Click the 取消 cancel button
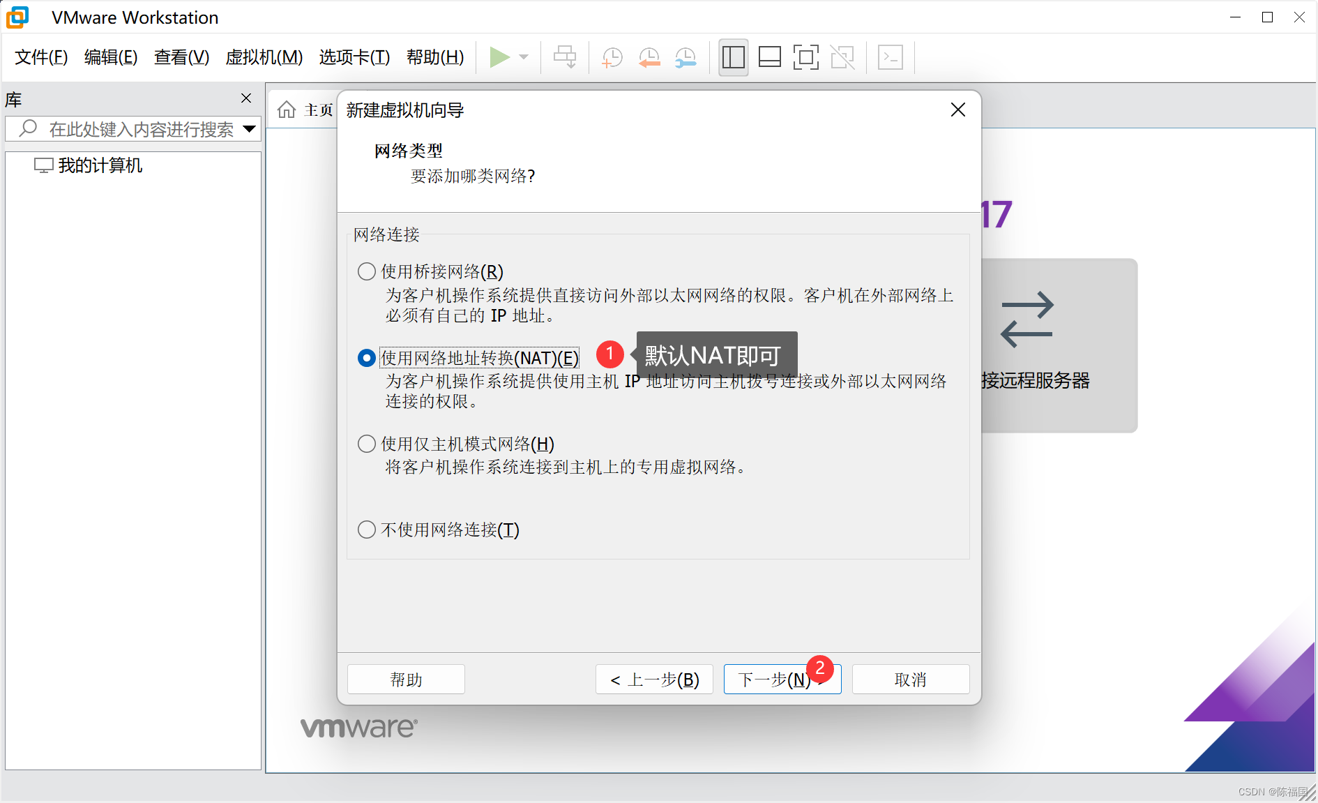This screenshot has width=1318, height=803. [x=911, y=679]
